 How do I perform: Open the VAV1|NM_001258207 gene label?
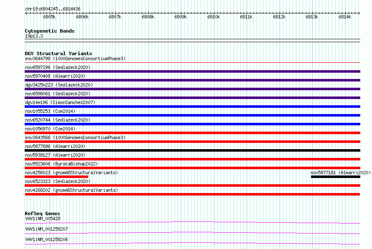pyautogui.click(x=46, y=229)
